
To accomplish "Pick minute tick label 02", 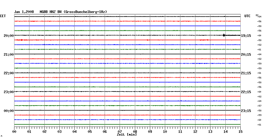I will tap(44, 131).
